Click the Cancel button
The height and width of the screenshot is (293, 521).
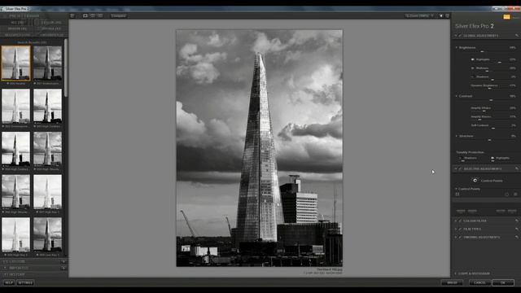pyautogui.click(x=479, y=282)
